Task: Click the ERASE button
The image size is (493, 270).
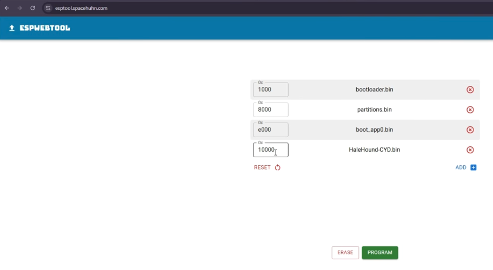Action: tap(345, 252)
